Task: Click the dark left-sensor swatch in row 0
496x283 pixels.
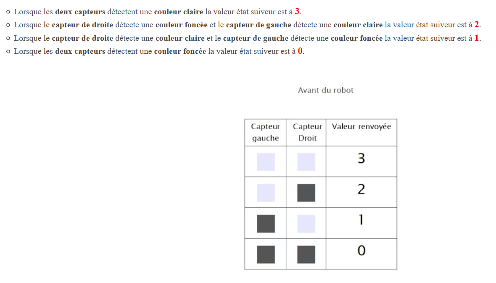Action: click(x=266, y=254)
